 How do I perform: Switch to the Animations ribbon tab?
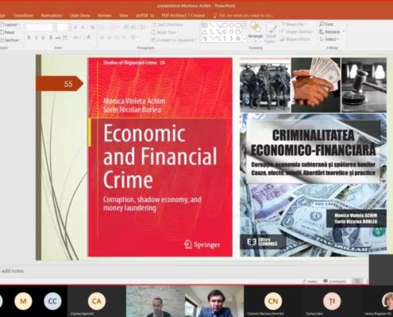point(52,16)
